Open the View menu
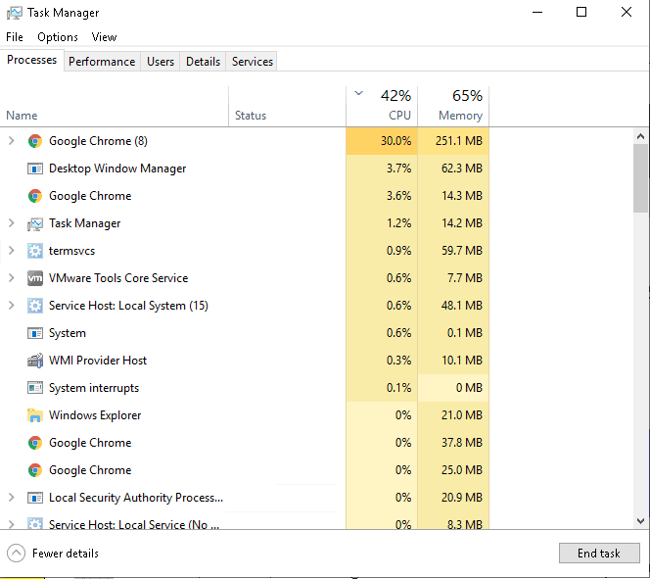 [104, 37]
